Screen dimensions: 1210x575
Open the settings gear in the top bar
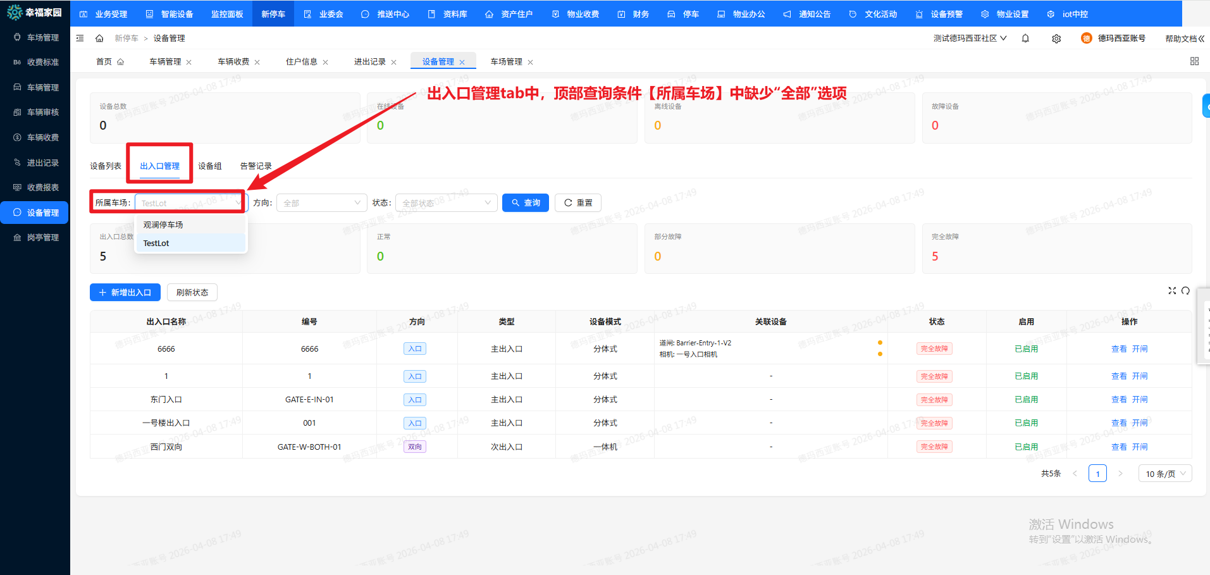[1056, 38]
